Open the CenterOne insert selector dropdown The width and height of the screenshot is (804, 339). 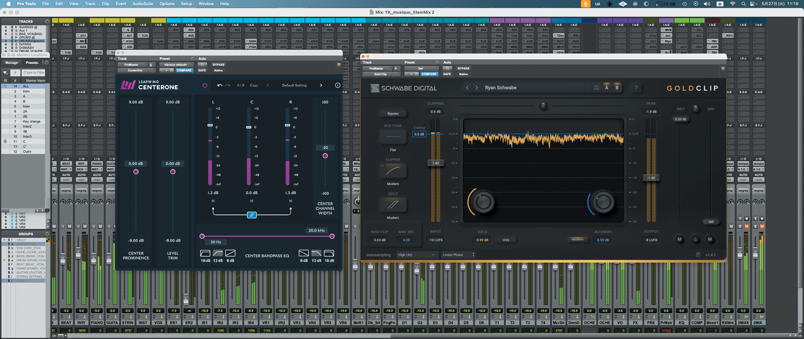(136, 71)
